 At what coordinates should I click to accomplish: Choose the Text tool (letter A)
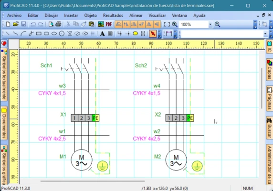[102, 33]
